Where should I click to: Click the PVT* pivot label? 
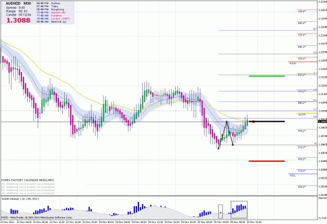(x=302, y=115)
